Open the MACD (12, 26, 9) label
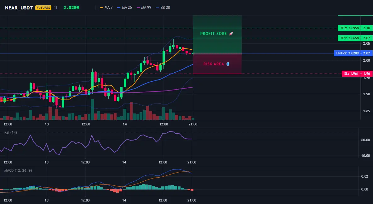This screenshot has height=204, width=373. (18, 170)
